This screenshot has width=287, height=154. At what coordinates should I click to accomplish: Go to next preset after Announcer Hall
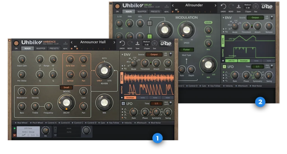click(114, 42)
